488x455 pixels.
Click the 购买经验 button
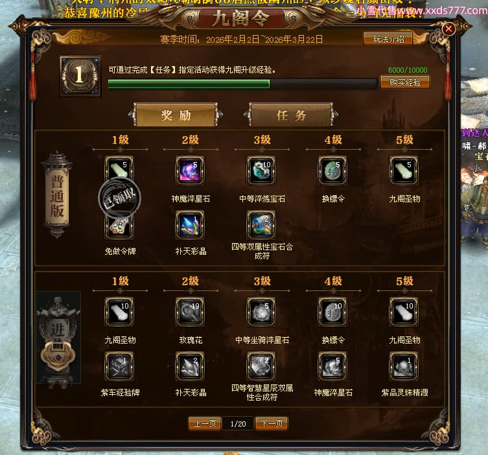[x=405, y=82]
